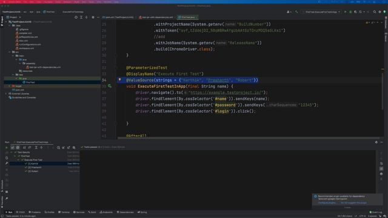Run the FirstTest configuration with play button

pyautogui.click(x=346, y=12)
